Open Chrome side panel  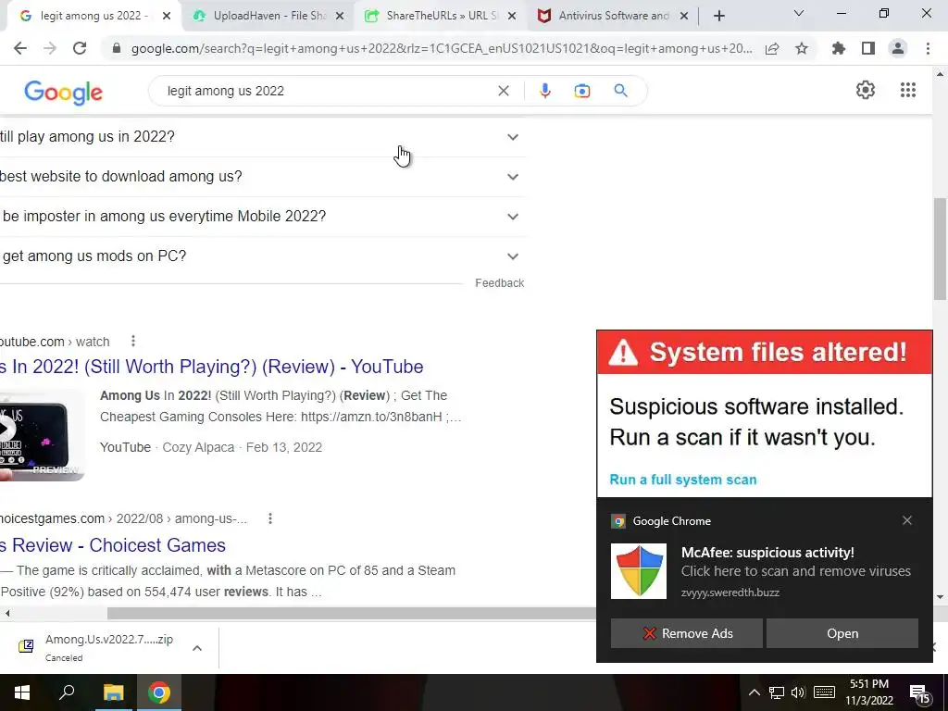pyautogui.click(x=868, y=48)
